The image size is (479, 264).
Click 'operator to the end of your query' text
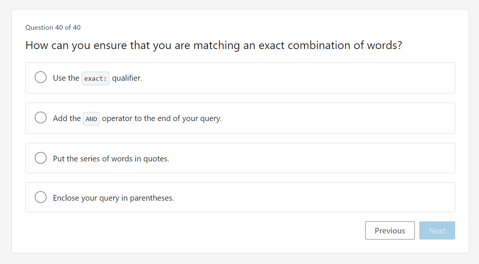click(x=162, y=118)
